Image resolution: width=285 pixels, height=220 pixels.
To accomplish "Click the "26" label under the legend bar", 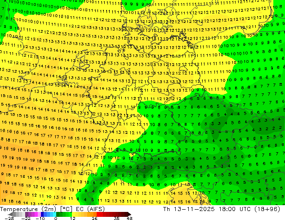I will click(x=94, y=218).
